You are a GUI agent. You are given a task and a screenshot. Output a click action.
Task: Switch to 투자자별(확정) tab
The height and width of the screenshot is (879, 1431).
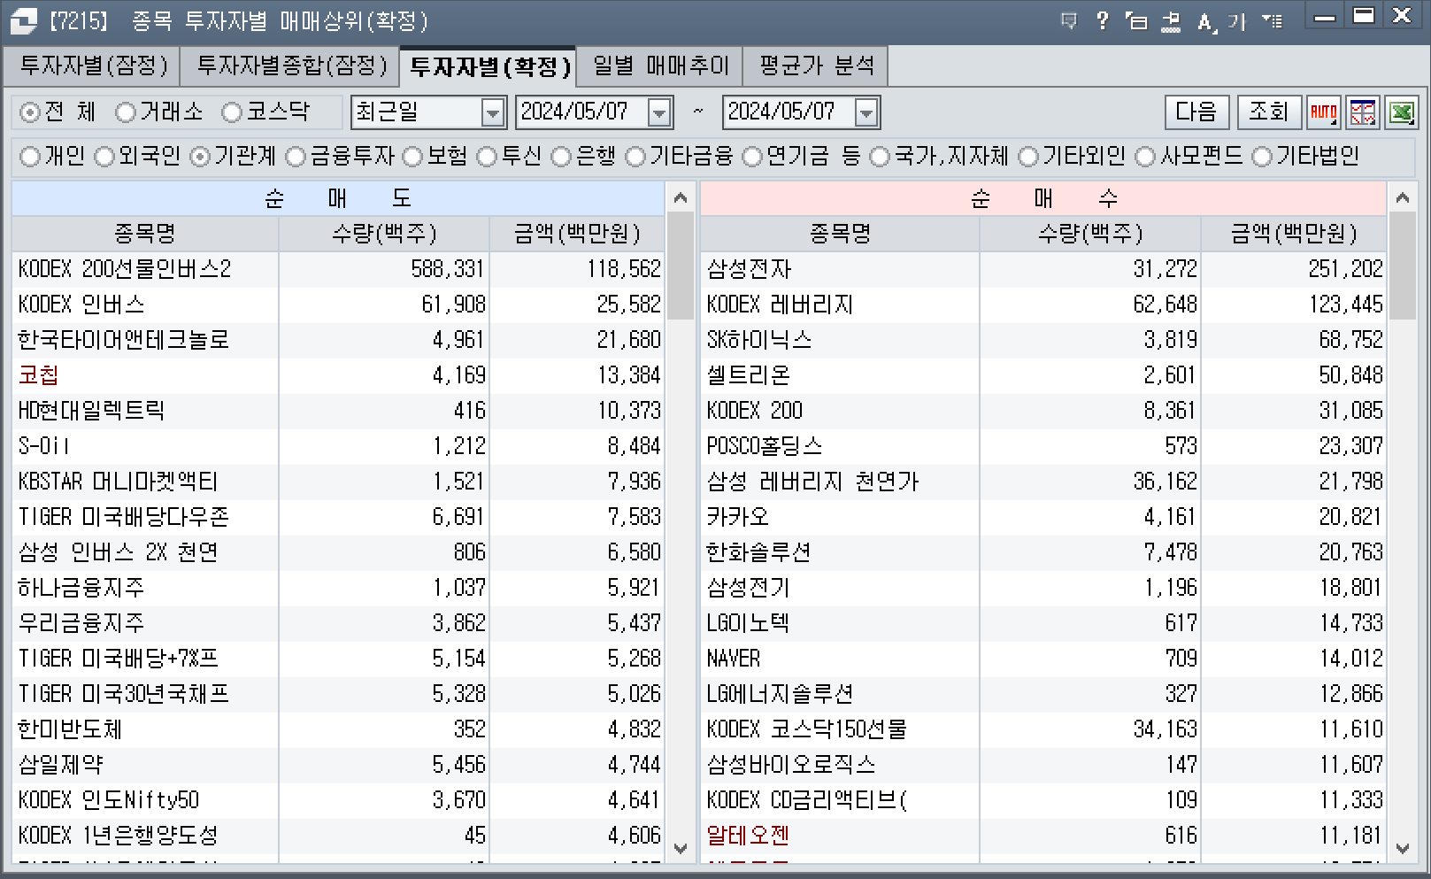[x=489, y=66]
